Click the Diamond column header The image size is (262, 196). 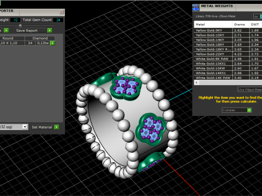tap(40, 38)
